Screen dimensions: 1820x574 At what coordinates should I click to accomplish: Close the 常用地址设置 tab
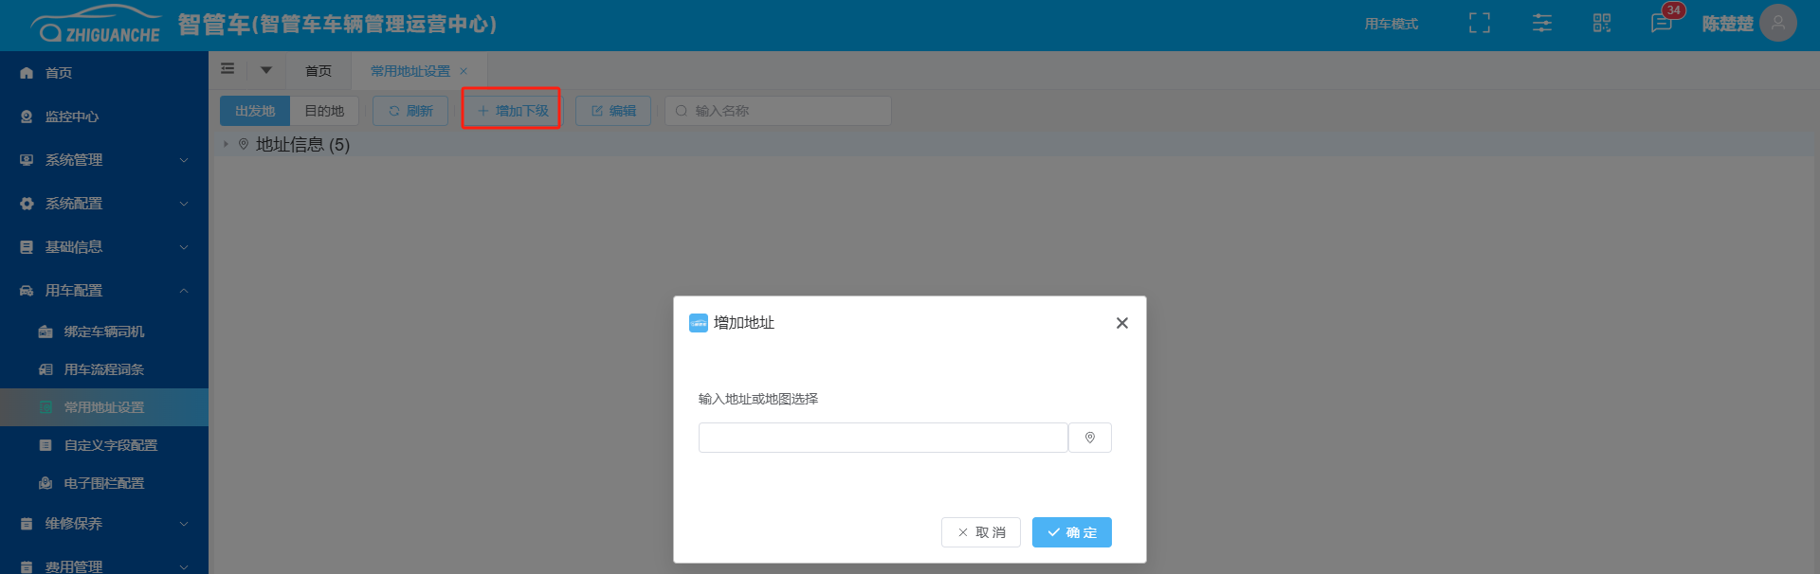pyautogui.click(x=464, y=72)
